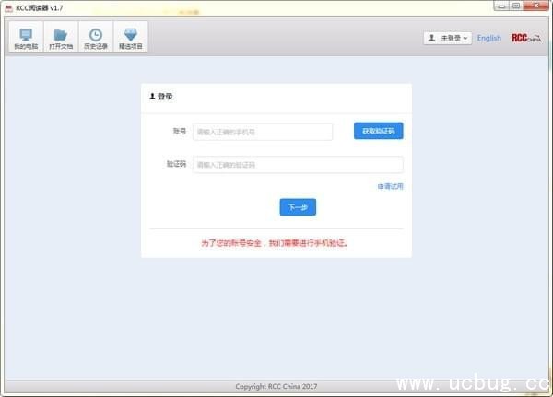The height and width of the screenshot is (397, 553).
Task: Select the 精选项目 diamond icon
Action: point(131,37)
